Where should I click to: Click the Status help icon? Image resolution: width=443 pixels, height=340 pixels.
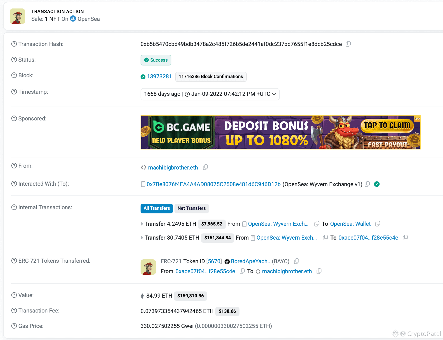point(14,60)
